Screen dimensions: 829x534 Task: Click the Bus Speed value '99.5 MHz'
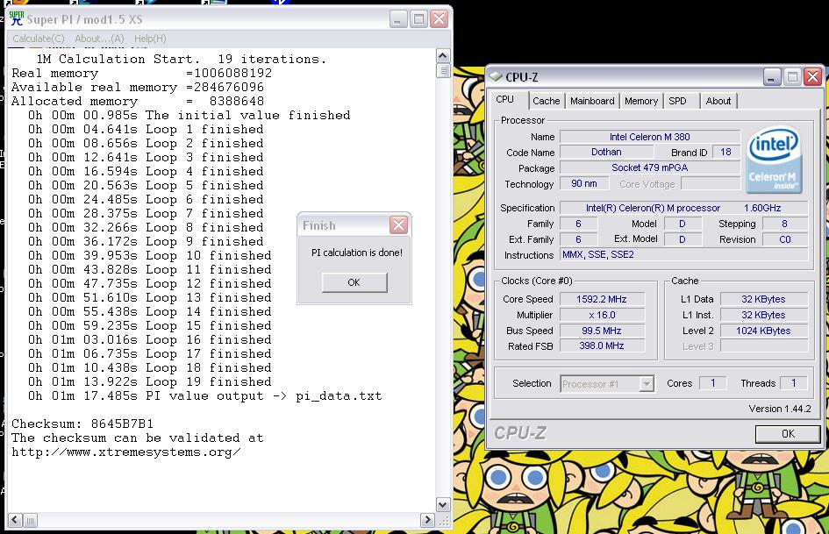click(x=602, y=331)
